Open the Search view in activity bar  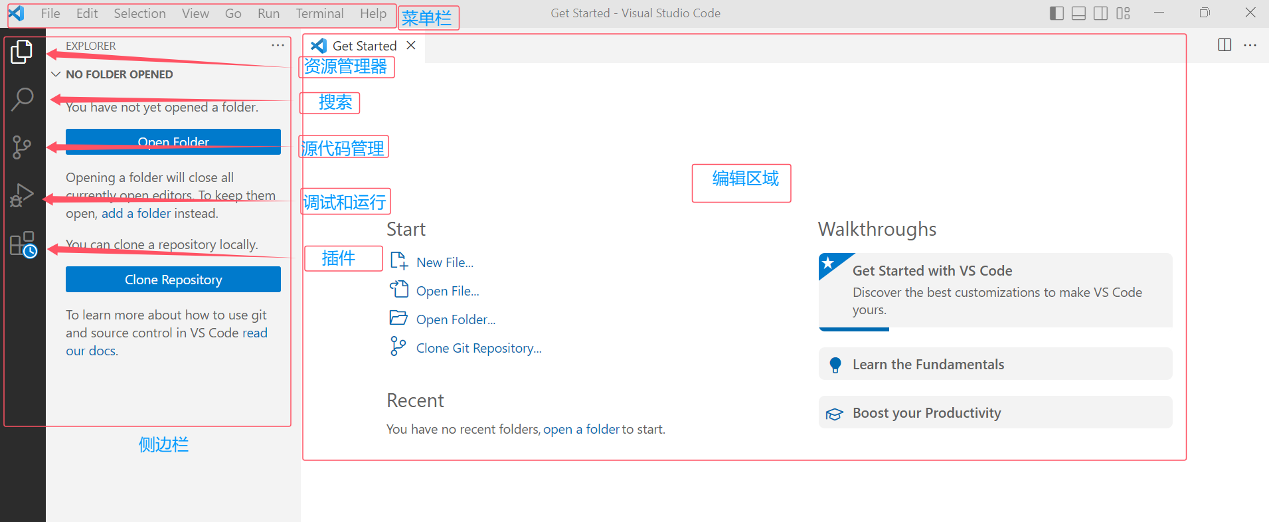22,100
